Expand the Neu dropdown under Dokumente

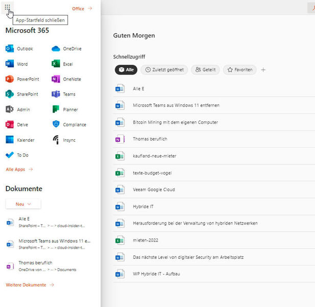pyautogui.click(x=23, y=204)
